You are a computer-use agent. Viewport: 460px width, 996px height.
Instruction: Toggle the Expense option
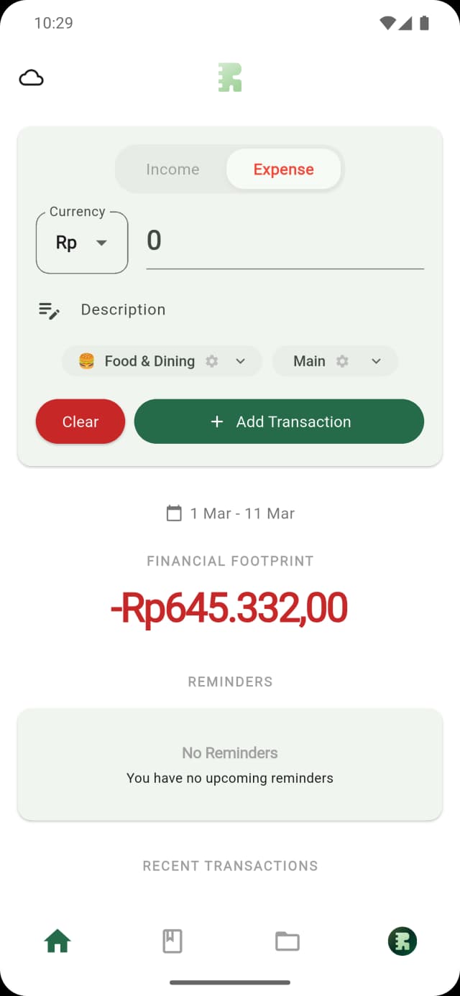pyautogui.click(x=283, y=169)
